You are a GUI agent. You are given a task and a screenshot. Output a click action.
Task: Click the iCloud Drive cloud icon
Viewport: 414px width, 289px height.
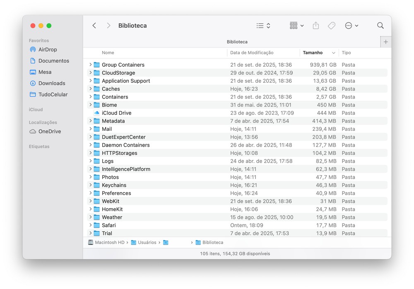pyautogui.click(x=97, y=113)
